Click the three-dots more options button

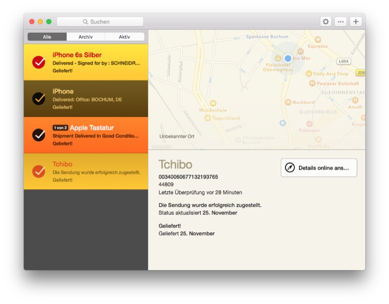point(341,22)
